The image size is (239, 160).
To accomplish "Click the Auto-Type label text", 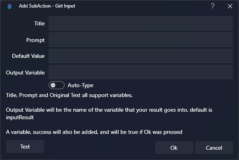I will tap(80, 85).
